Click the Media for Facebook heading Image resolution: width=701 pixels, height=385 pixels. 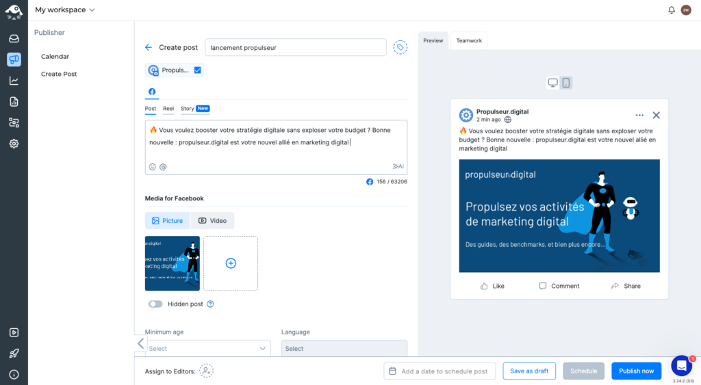[175, 198]
